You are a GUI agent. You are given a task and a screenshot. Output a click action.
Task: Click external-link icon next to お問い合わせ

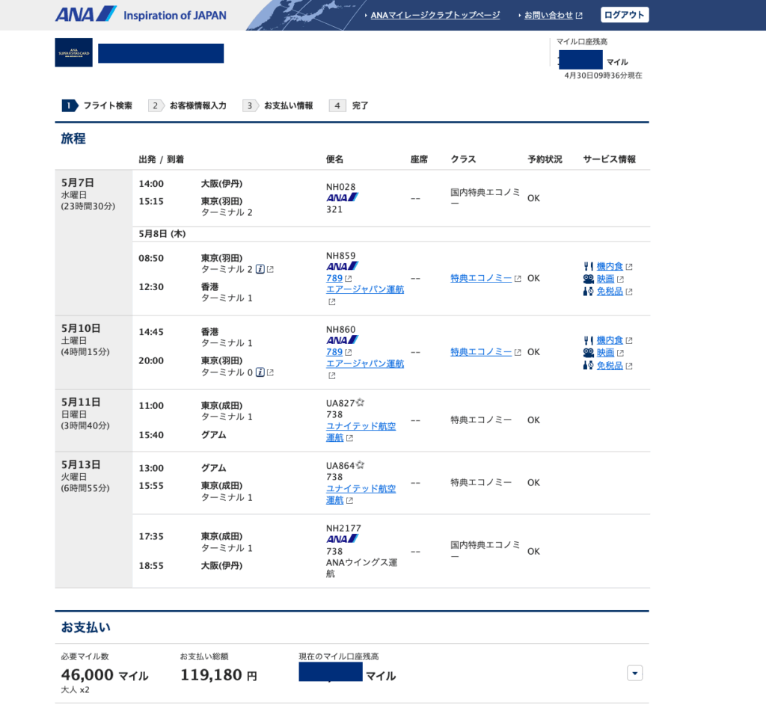point(580,16)
